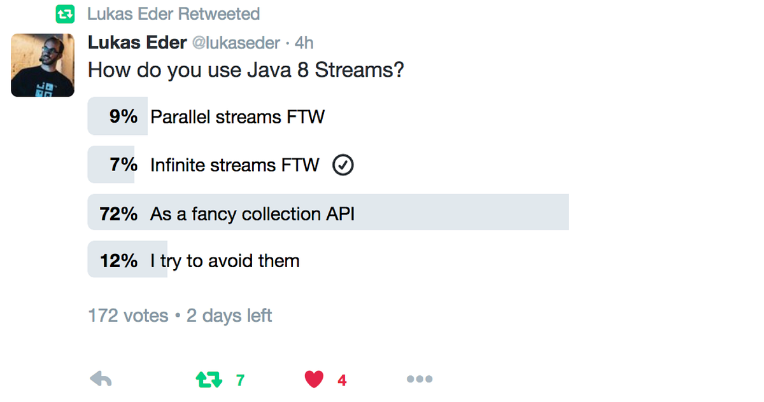
Task: Click the retweet count showing 7
Action: [240, 380]
